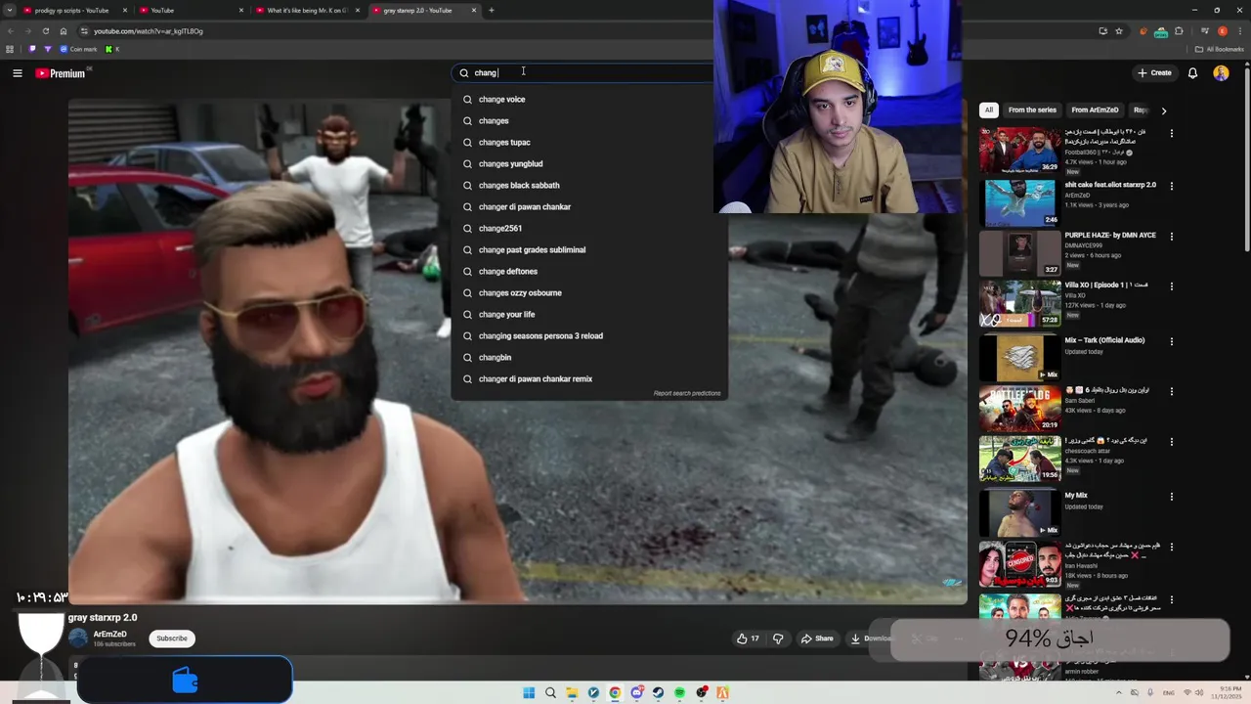Click the Share button
This screenshot has height=704, width=1251.
pos(817,638)
